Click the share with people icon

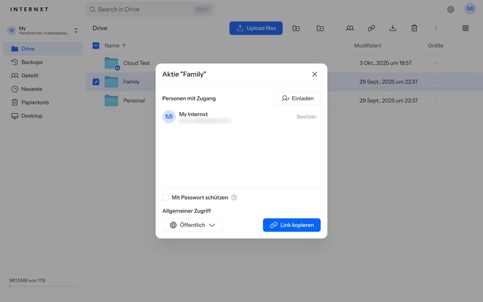pyautogui.click(x=350, y=28)
